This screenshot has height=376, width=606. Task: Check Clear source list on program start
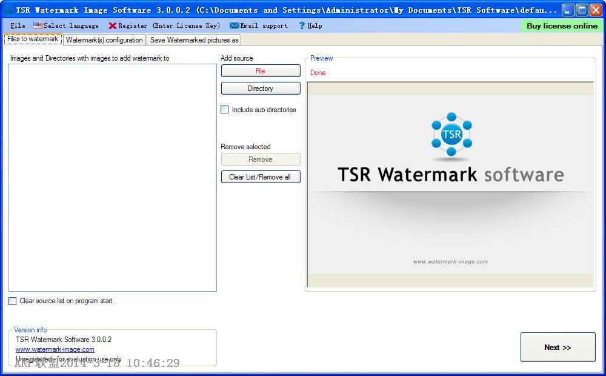(12, 301)
